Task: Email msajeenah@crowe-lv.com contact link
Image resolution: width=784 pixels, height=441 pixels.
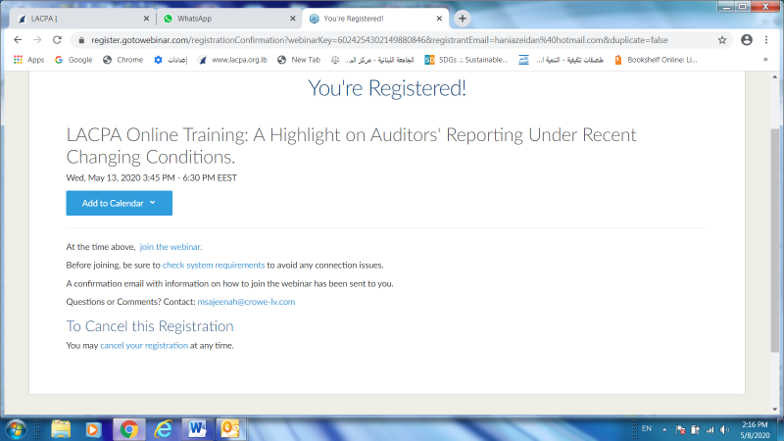Action: pos(246,302)
